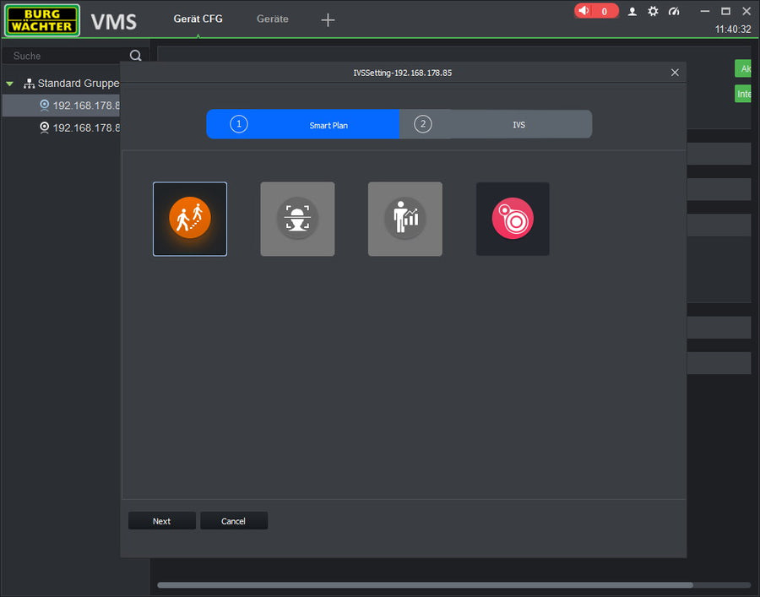Select the face detection smart plan icon

point(297,219)
